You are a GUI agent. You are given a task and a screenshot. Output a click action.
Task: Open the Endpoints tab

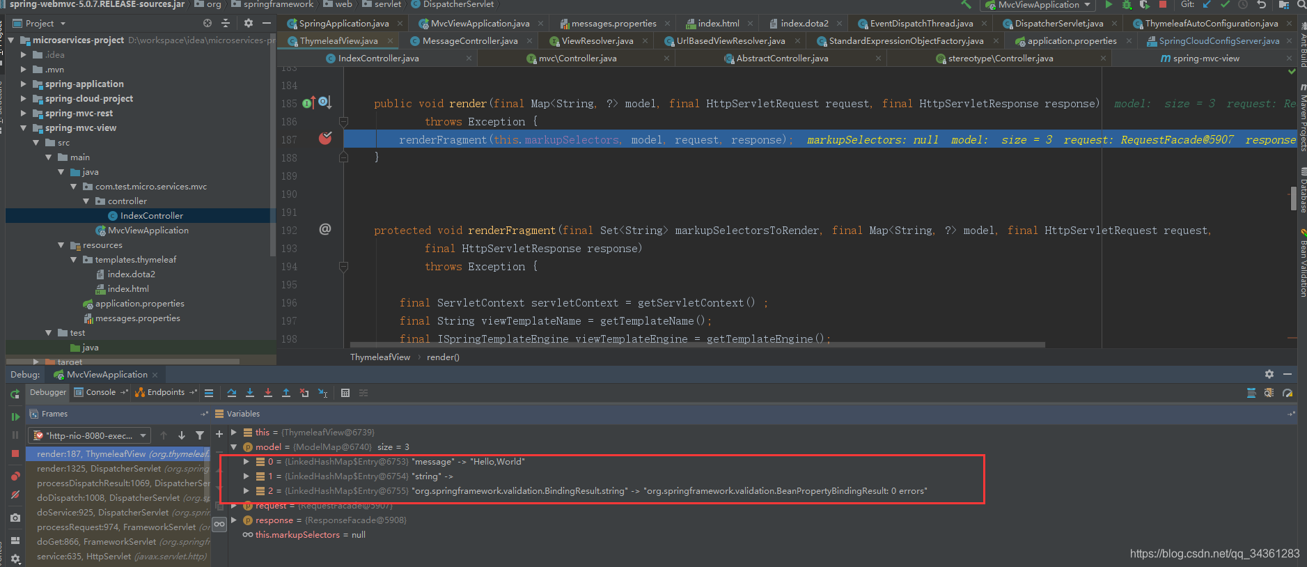[x=166, y=392]
